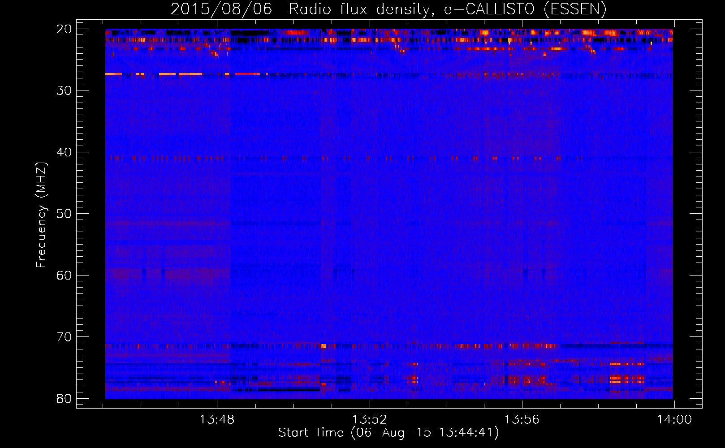
Task: Click the 13:48 time tick label
Action: 217,420
